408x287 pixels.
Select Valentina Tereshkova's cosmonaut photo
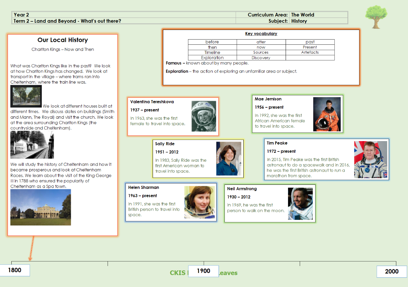pyautogui.click(x=204, y=116)
